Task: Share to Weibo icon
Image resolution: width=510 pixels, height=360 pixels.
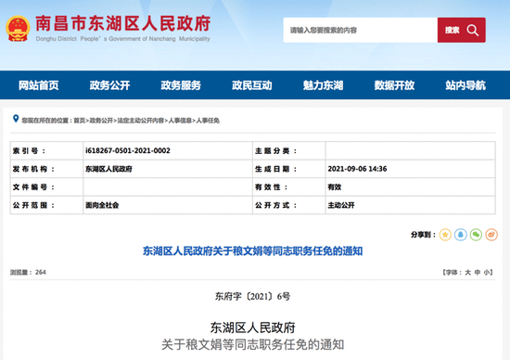Action: point(491,235)
